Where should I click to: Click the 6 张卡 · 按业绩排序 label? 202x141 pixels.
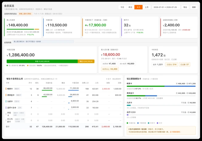[x=113, y=79]
